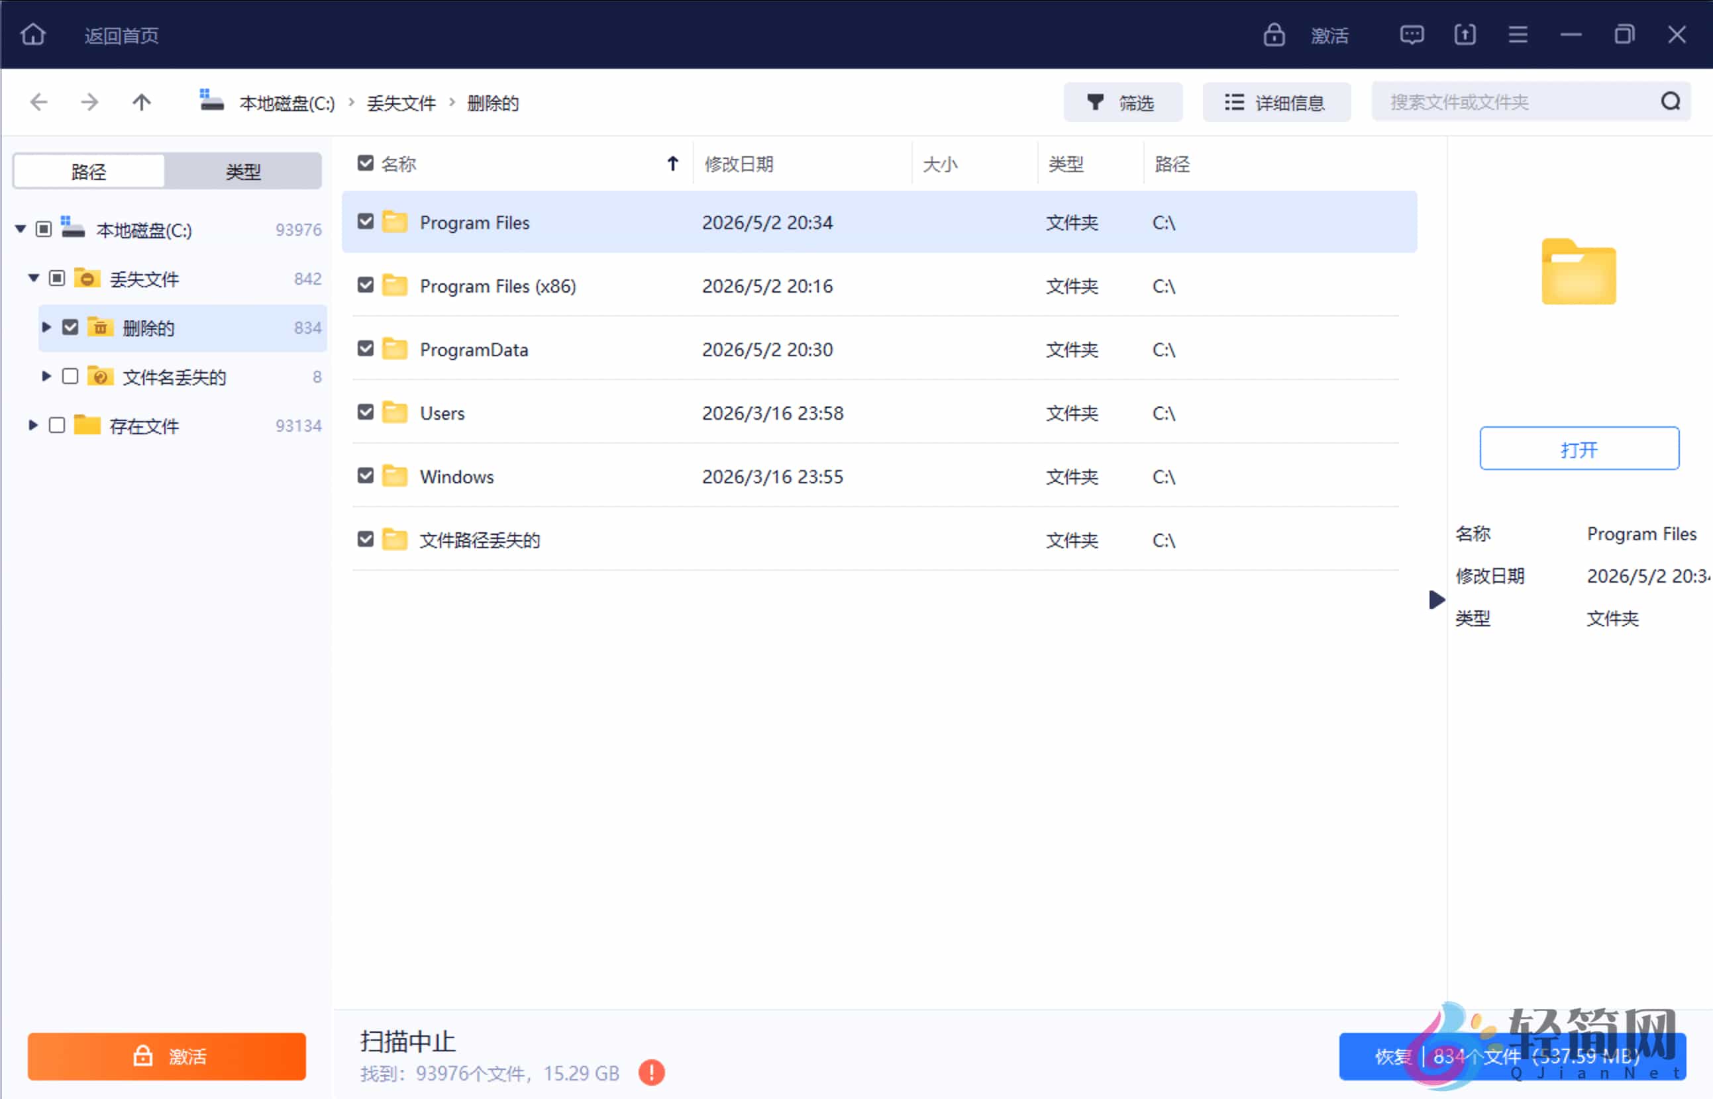
Task: Uncheck the Users checkbox
Action: click(x=366, y=412)
